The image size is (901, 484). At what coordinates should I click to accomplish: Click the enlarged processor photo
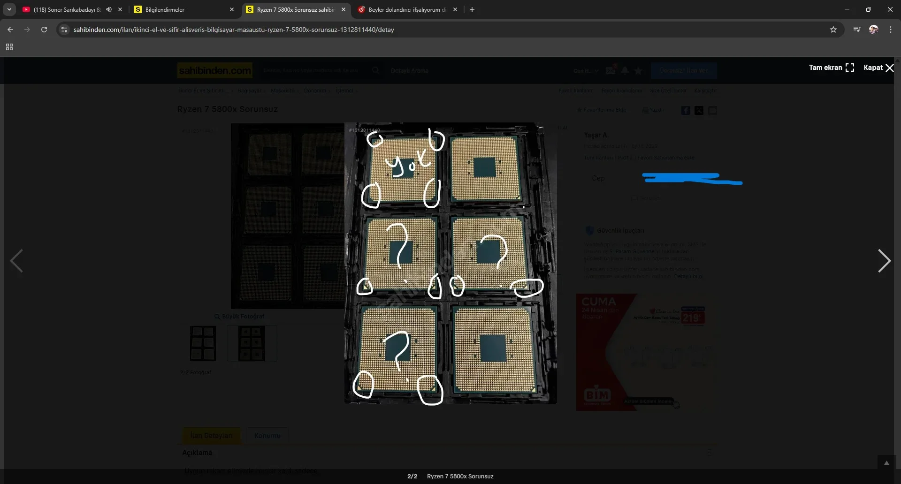click(x=450, y=263)
